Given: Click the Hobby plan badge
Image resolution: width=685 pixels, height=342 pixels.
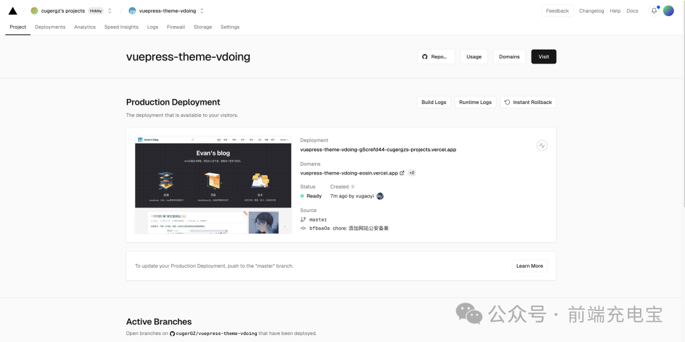Looking at the screenshot, I should point(96,11).
